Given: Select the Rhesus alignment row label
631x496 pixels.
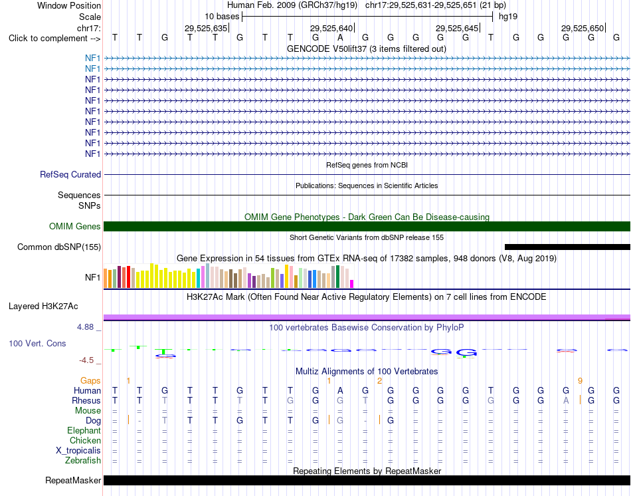Looking at the screenshot, I should [x=86, y=400].
